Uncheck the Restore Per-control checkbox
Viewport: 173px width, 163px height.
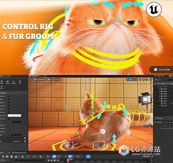(x=9, y=125)
